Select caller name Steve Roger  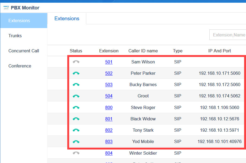tap(143, 107)
